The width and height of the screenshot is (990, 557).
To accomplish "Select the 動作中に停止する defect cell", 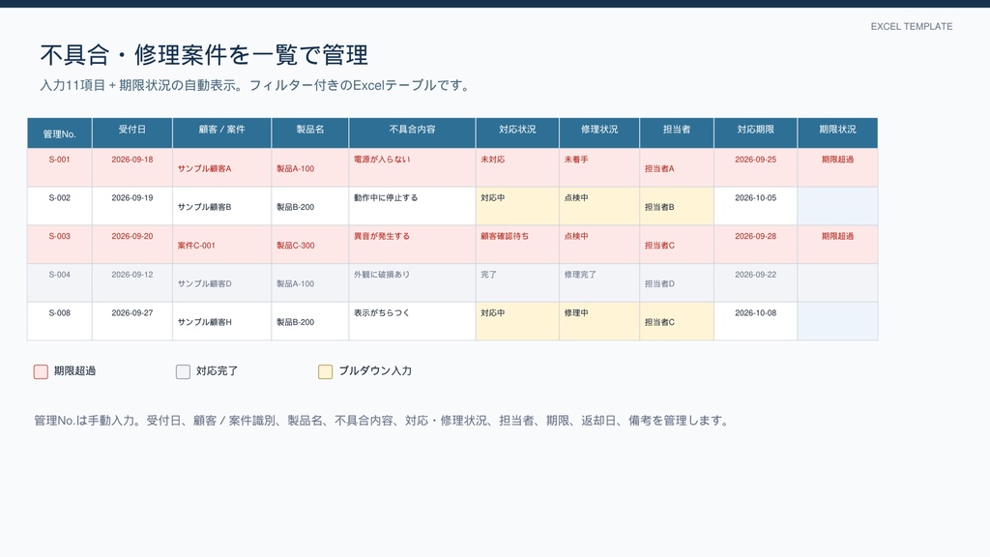I will click(x=412, y=207).
